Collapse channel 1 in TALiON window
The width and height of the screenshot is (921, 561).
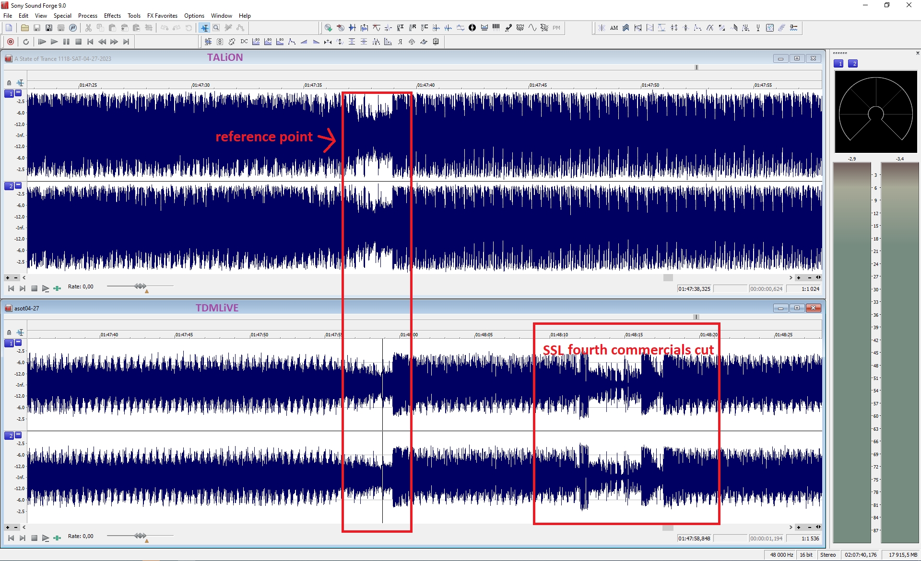coord(18,93)
